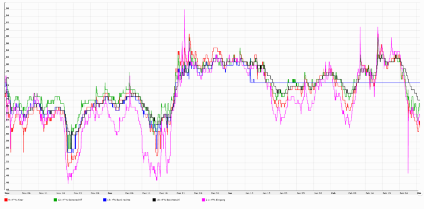Click the black Beichtstuhl legend swatch
The width and height of the screenshot is (424, 209).
(x=154, y=200)
